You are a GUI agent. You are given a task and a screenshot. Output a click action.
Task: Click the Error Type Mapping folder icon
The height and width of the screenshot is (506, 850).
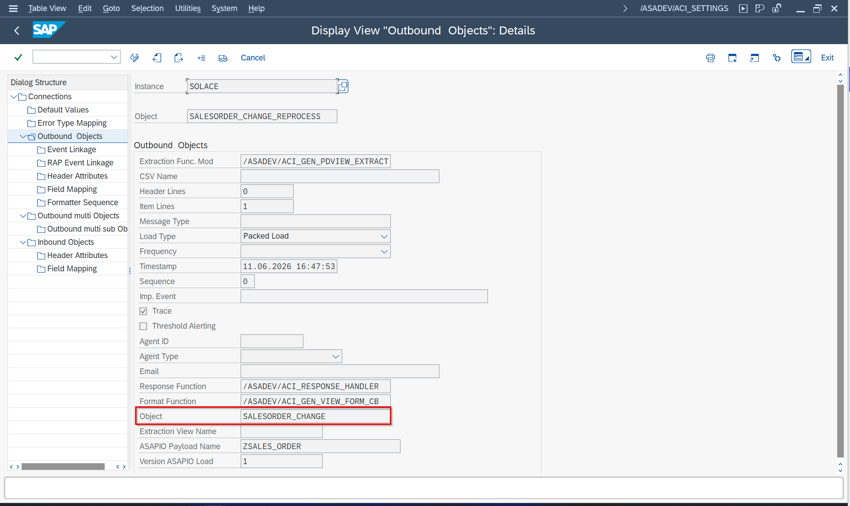[31, 124]
